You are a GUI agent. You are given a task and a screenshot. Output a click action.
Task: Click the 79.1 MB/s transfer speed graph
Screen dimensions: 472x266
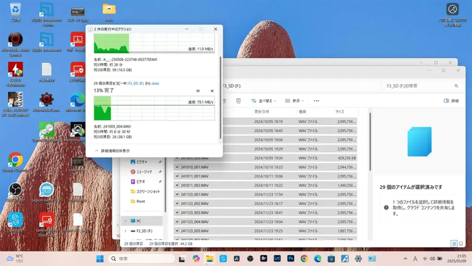(x=154, y=108)
